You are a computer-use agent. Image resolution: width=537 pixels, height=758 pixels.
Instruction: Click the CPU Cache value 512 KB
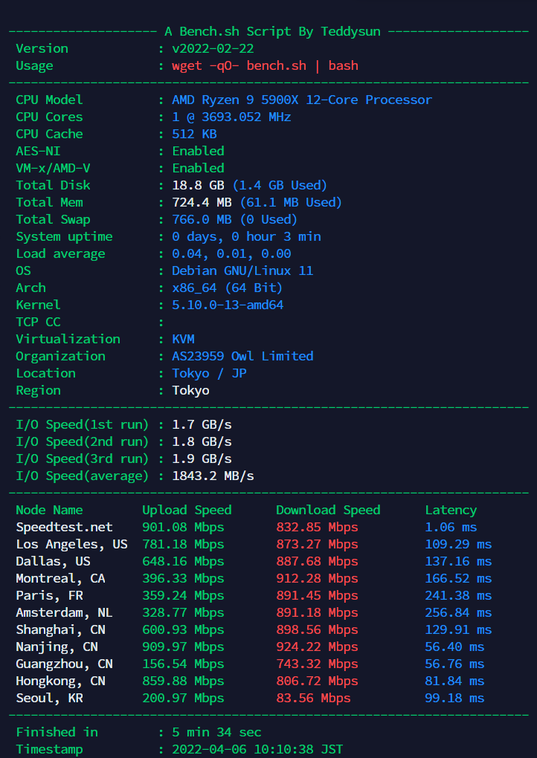[x=194, y=134]
